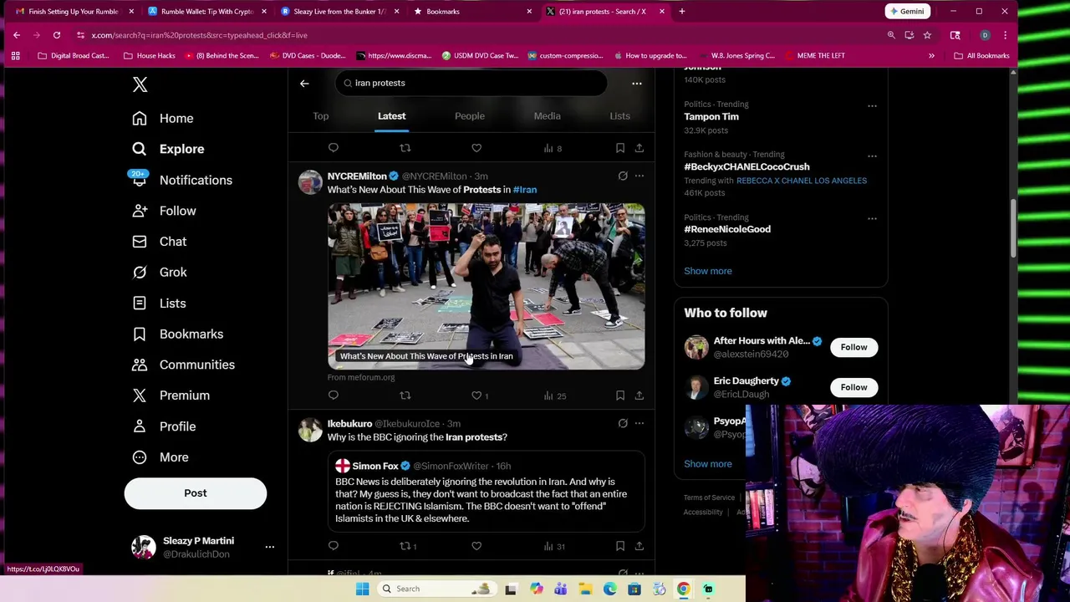Go to Home in X sidebar

click(163, 118)
